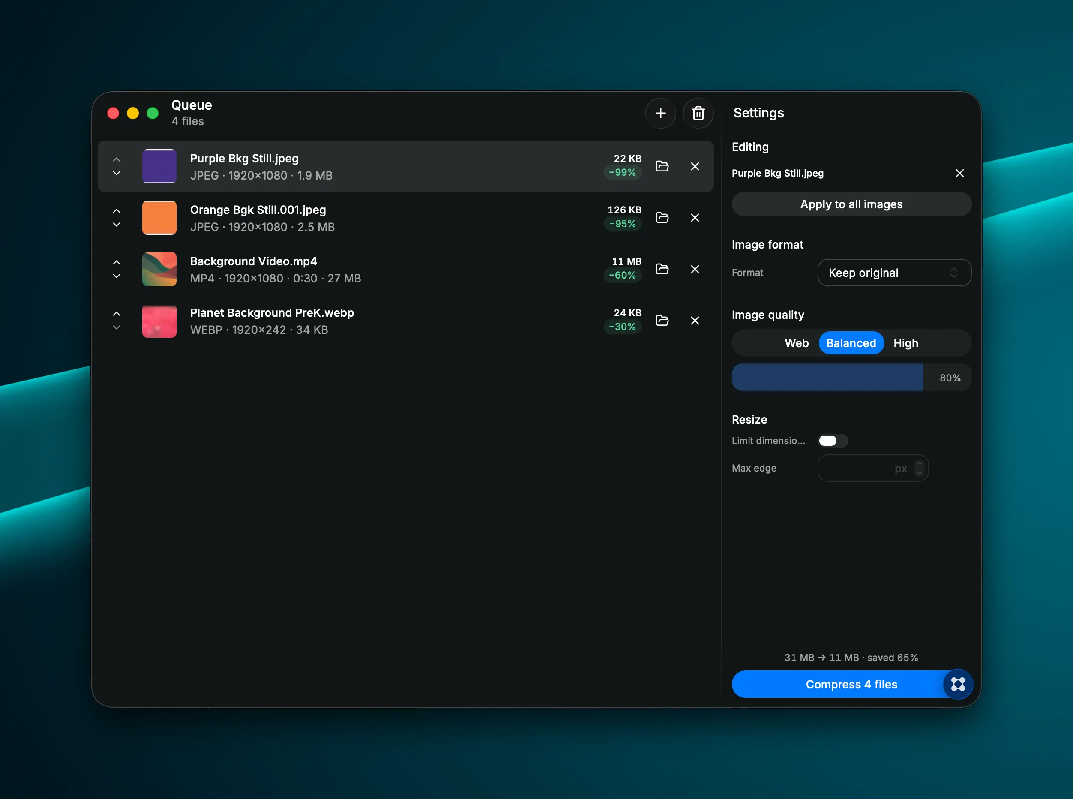Click the 'Purple Bkg Still.jpeg' label under Editing
This screenshot has height=799, width=1073.
point(778,173)
